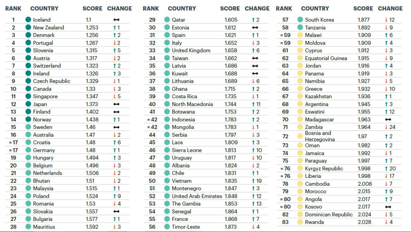Click the Indonesia country name
The height and width of the screenshot is (232, 411).
pyautogui.click(x=184, y=120)
